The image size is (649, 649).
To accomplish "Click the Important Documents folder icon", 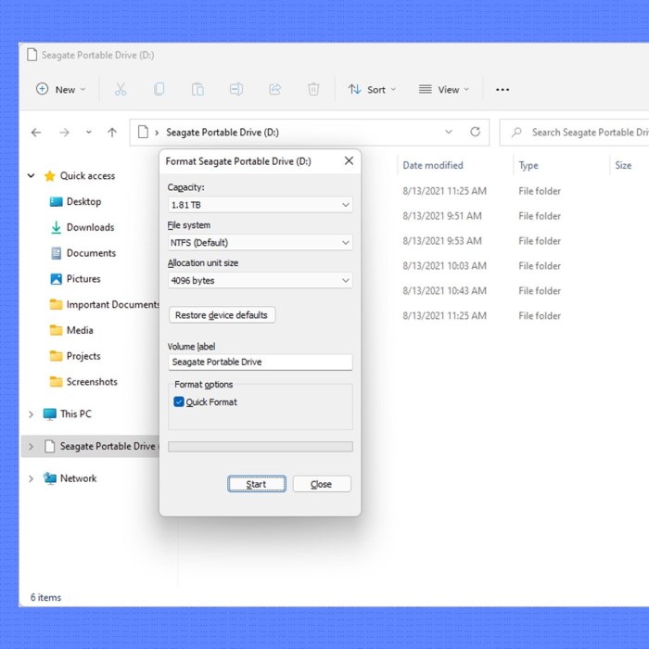I will 56,305.
